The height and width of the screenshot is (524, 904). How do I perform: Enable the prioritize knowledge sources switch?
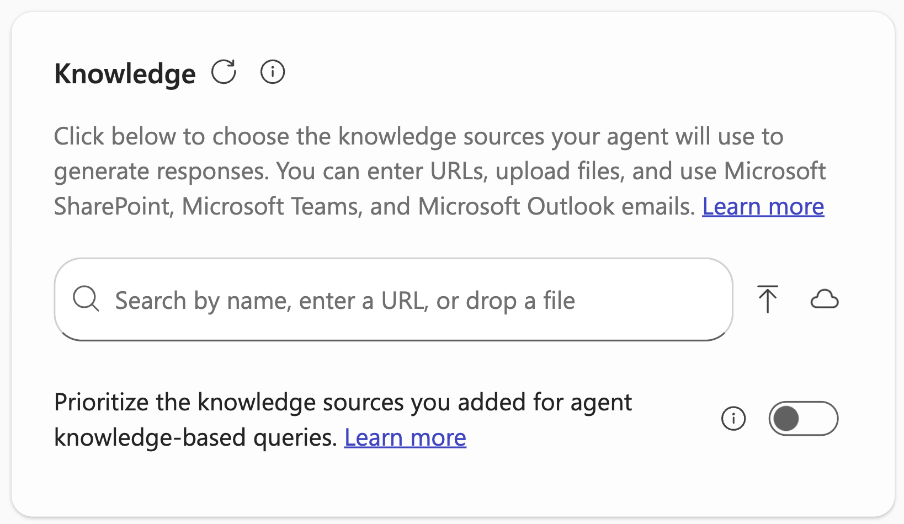click(x=803, y=419)
